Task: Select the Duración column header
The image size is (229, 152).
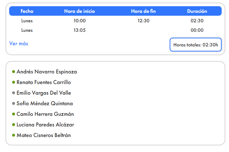Action: pos(197,11)
